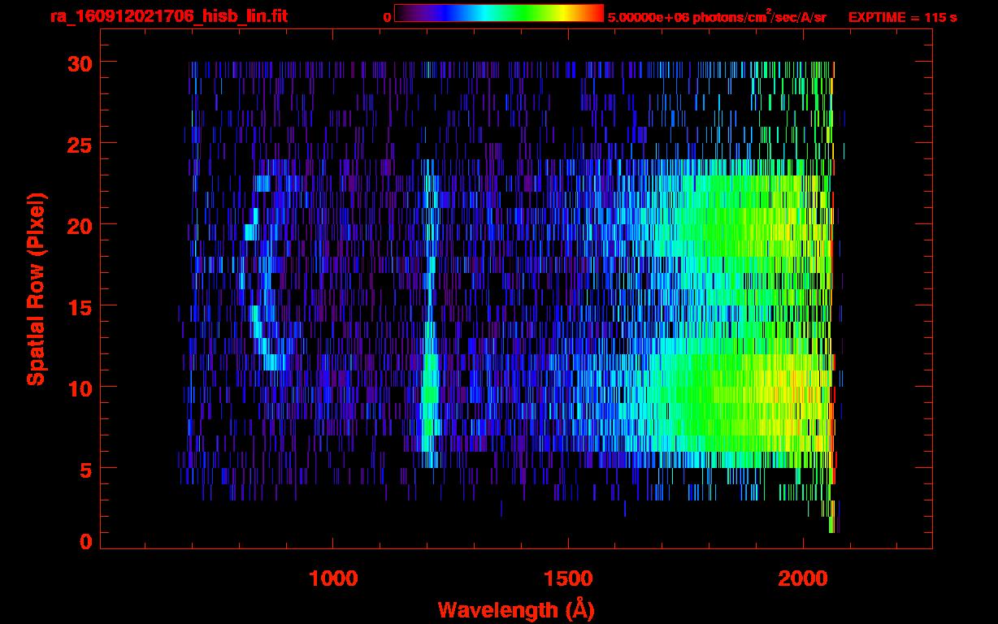Click the color bar minimum label 0
The image size is (998, 624).
(388, 17)
